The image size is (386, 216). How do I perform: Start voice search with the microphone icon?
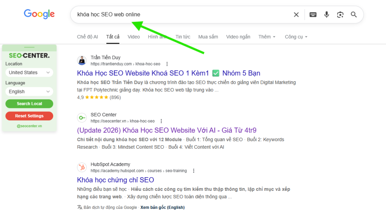click(326, 15)
